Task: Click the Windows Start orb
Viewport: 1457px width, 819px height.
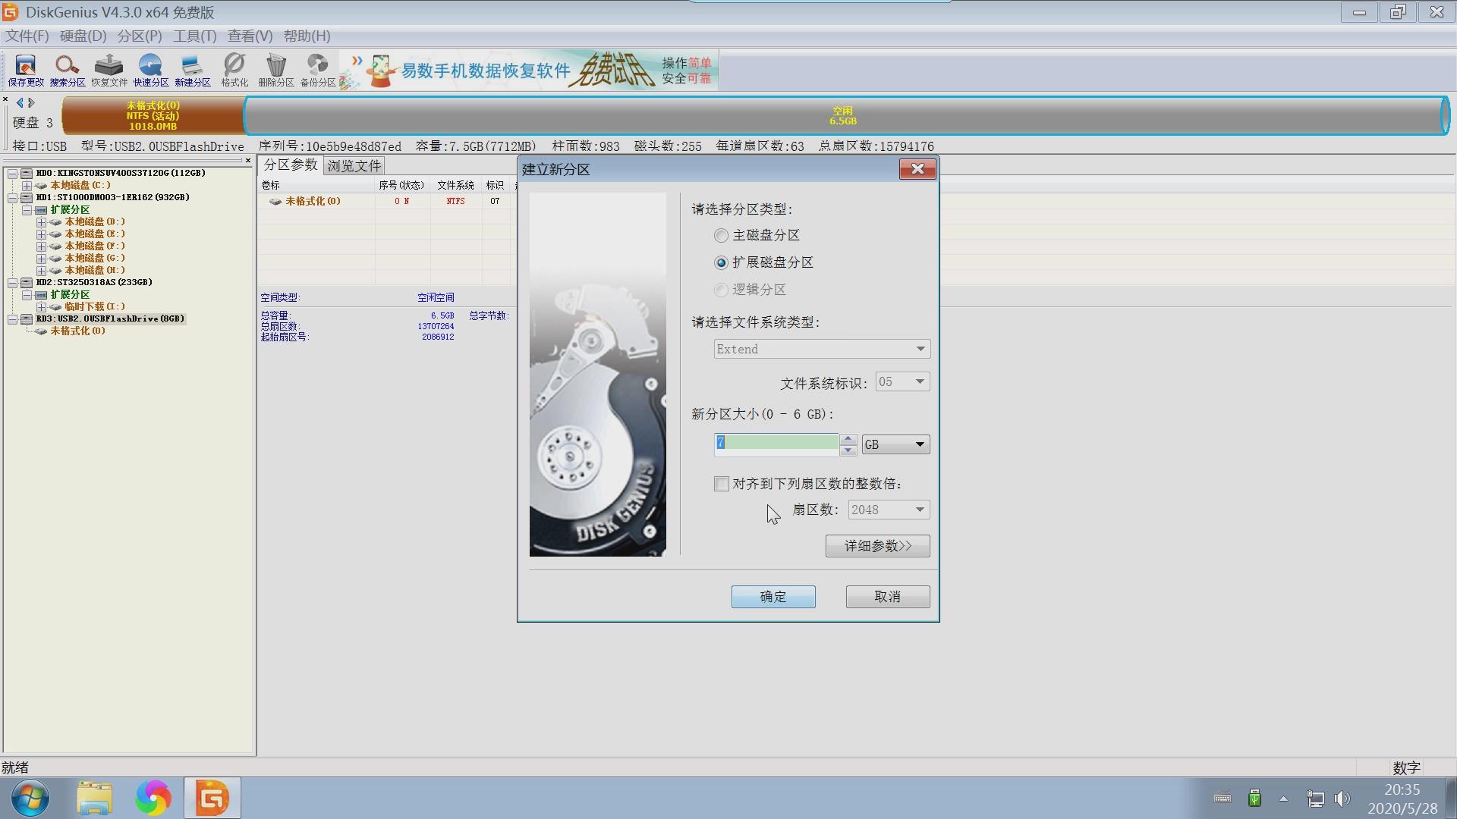Action: click(x=30, y=799)
